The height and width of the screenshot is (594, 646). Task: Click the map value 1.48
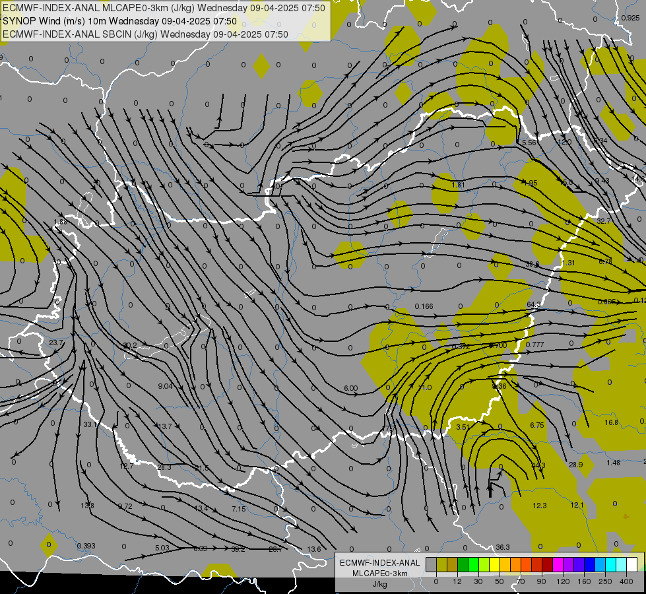point(613,463)
